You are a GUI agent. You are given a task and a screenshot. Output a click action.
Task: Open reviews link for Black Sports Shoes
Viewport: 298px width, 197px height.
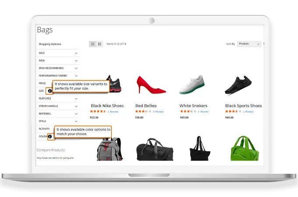[248, 112]
